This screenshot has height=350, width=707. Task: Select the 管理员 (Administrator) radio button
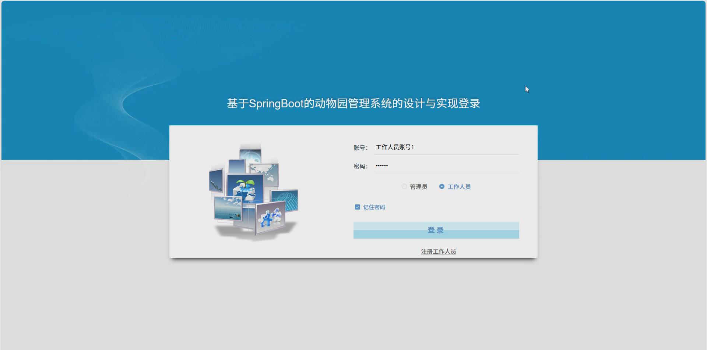click(x=404, y=186)
